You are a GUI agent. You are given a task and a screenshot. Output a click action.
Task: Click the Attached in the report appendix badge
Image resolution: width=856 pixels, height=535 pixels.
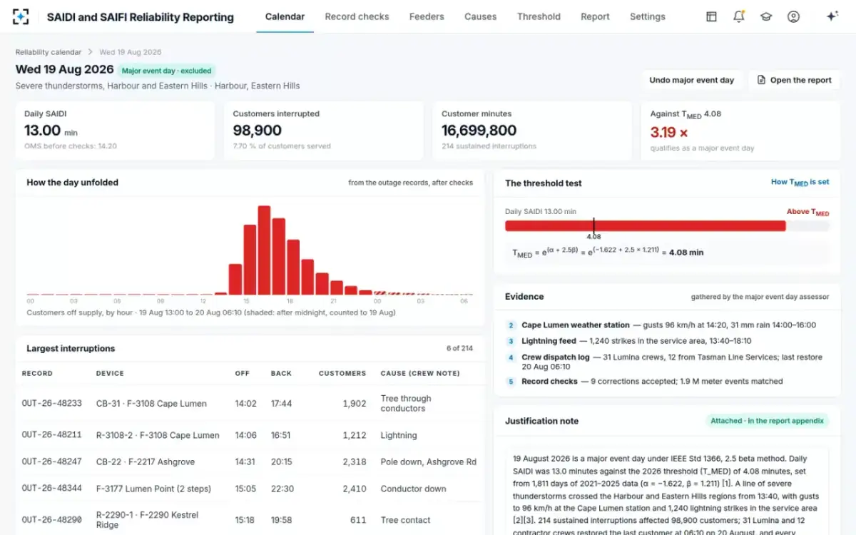click(x=767, y=421)
